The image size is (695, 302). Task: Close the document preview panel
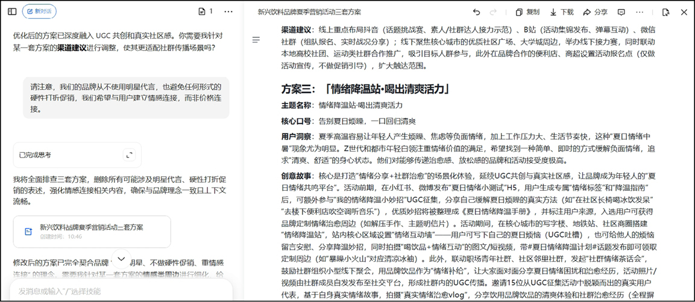tap(684, 12)
